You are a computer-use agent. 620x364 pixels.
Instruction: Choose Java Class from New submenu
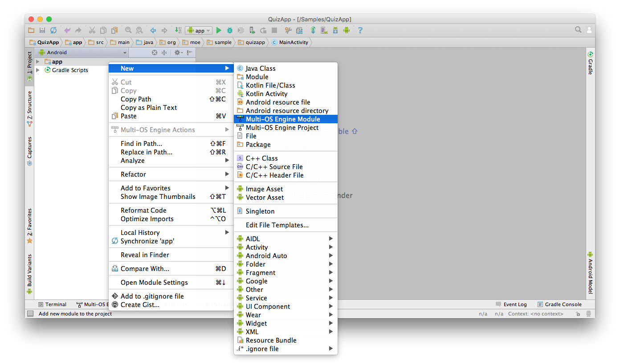coord(286,69)
